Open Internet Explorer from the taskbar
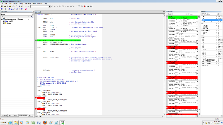 point(11,122)
